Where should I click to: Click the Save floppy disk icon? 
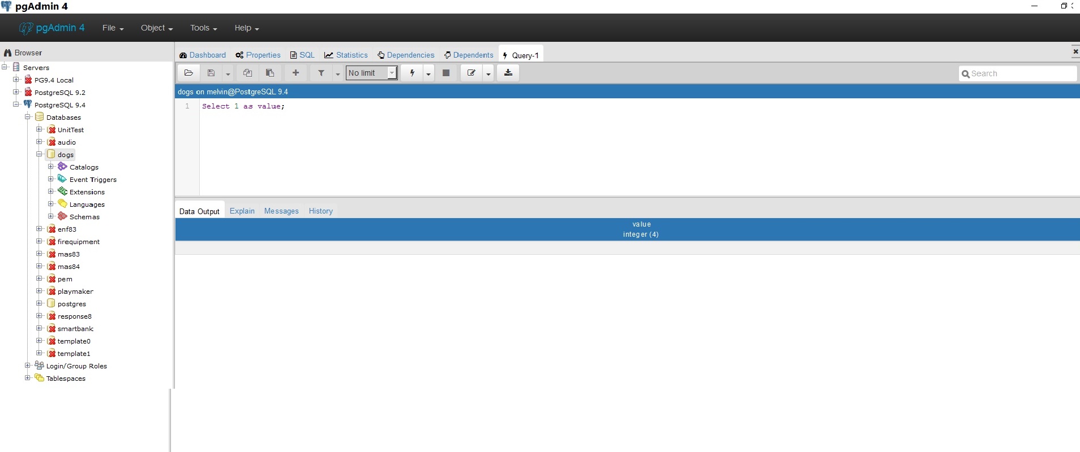click(x=211, y=73)
